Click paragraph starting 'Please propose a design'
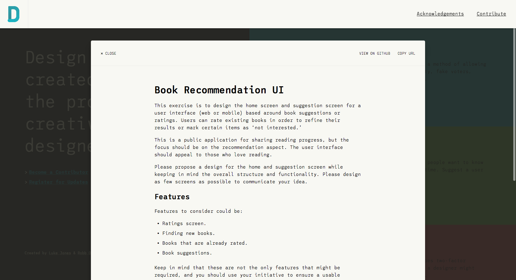This screenshot has height=280, width=516. coord(258,174)
